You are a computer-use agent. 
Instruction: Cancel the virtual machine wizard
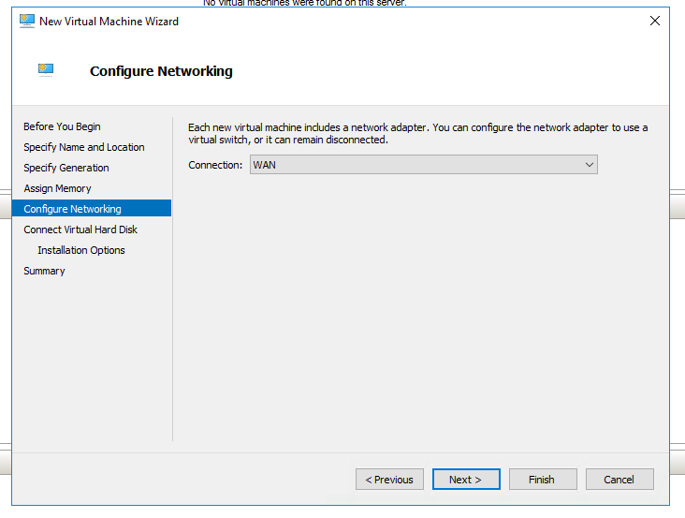click(619, 480)
